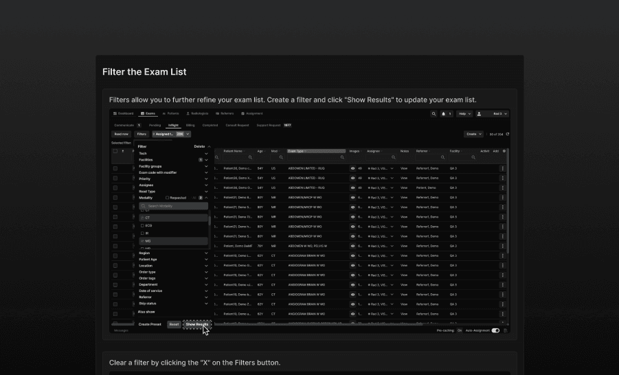Click the Assignment icon in navigation
Viewport: 619px width, 375px height.
coord(243,114)
